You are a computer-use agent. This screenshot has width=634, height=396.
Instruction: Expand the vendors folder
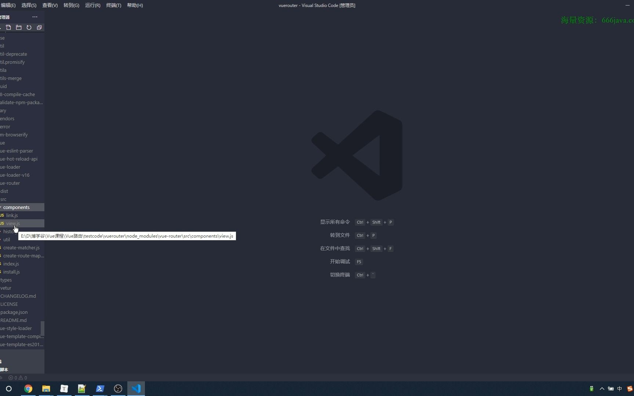click(22, 118)
